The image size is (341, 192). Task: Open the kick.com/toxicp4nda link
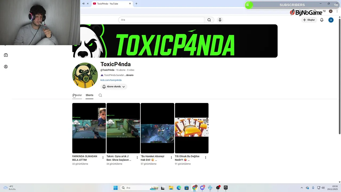111,80
